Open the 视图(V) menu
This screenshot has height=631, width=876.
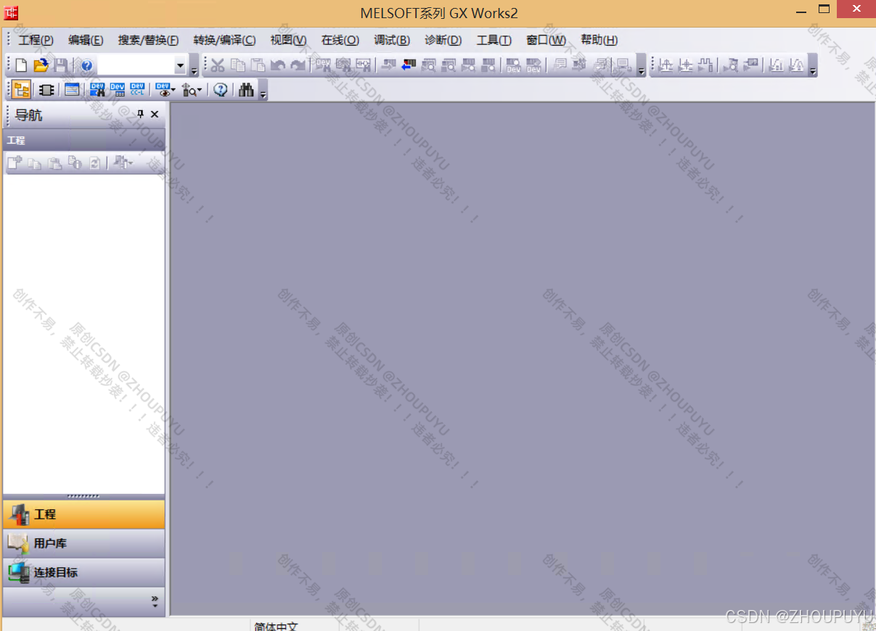[x=288, y=40]
